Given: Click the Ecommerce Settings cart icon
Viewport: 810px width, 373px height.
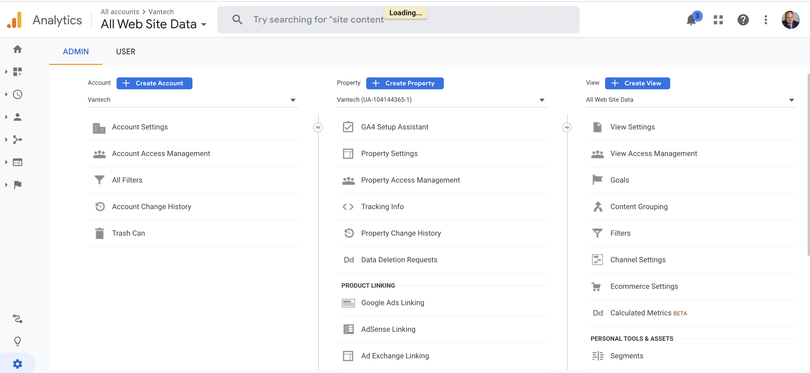Looking at the screenshot, I should coord(597,287).
